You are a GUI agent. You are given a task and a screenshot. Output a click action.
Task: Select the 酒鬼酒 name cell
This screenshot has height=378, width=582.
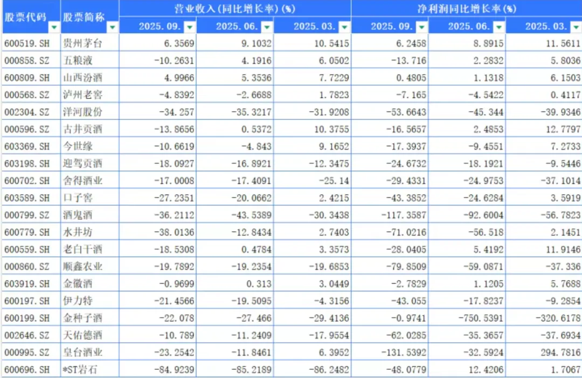click(x=90, y=215)
